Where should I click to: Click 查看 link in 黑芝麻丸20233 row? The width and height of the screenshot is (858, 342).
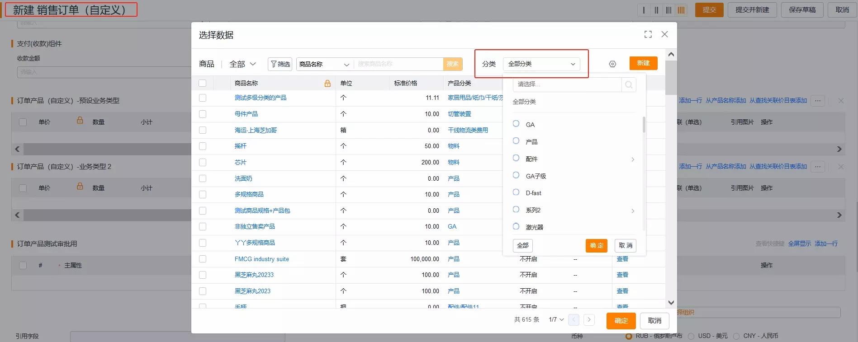[622, 275]
